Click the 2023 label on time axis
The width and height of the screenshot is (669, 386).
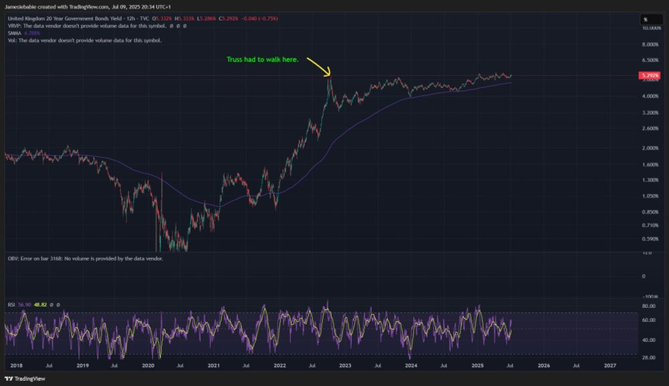tap(345, 365)
